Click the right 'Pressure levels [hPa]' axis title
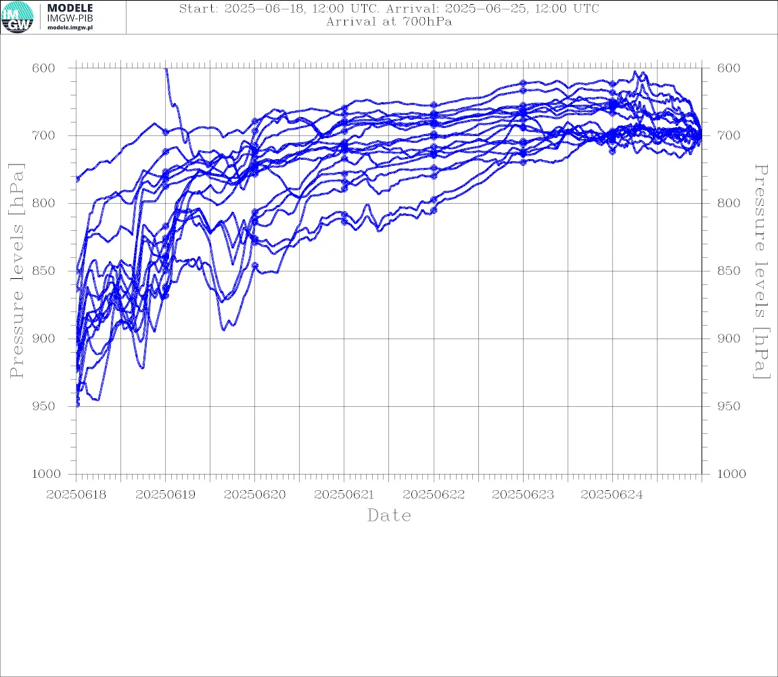Viewport: 778px width, 677px height. pyautogui.click(x=762, y=271)
